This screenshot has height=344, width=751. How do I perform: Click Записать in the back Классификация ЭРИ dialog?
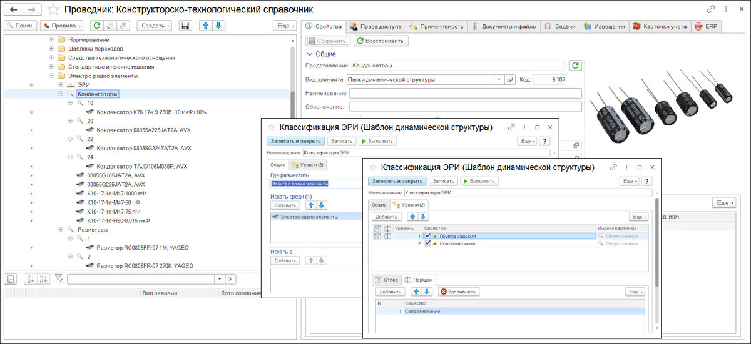coord(341,141)
